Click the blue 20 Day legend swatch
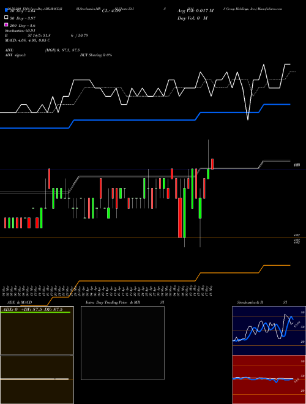 tap(6, 10)
